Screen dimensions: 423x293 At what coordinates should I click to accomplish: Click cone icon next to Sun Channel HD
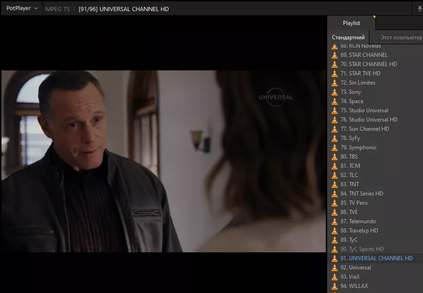[335, 129]
